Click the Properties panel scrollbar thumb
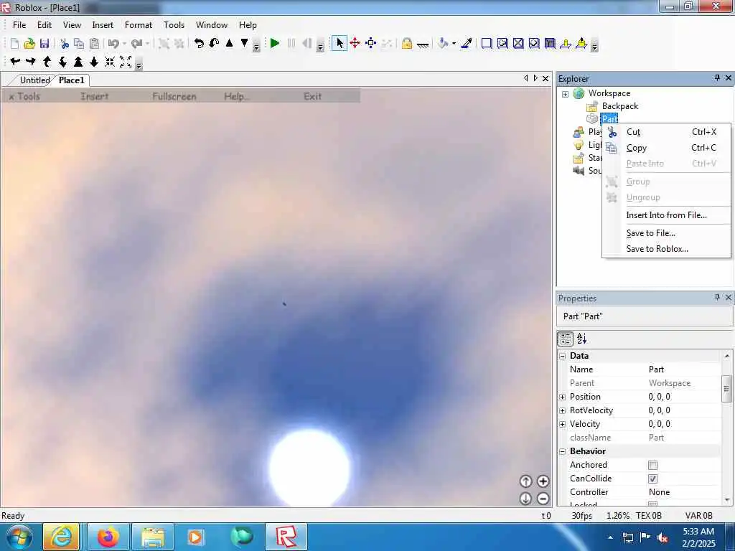This screenshot has width=735, height=551. (x=726, y=388)
